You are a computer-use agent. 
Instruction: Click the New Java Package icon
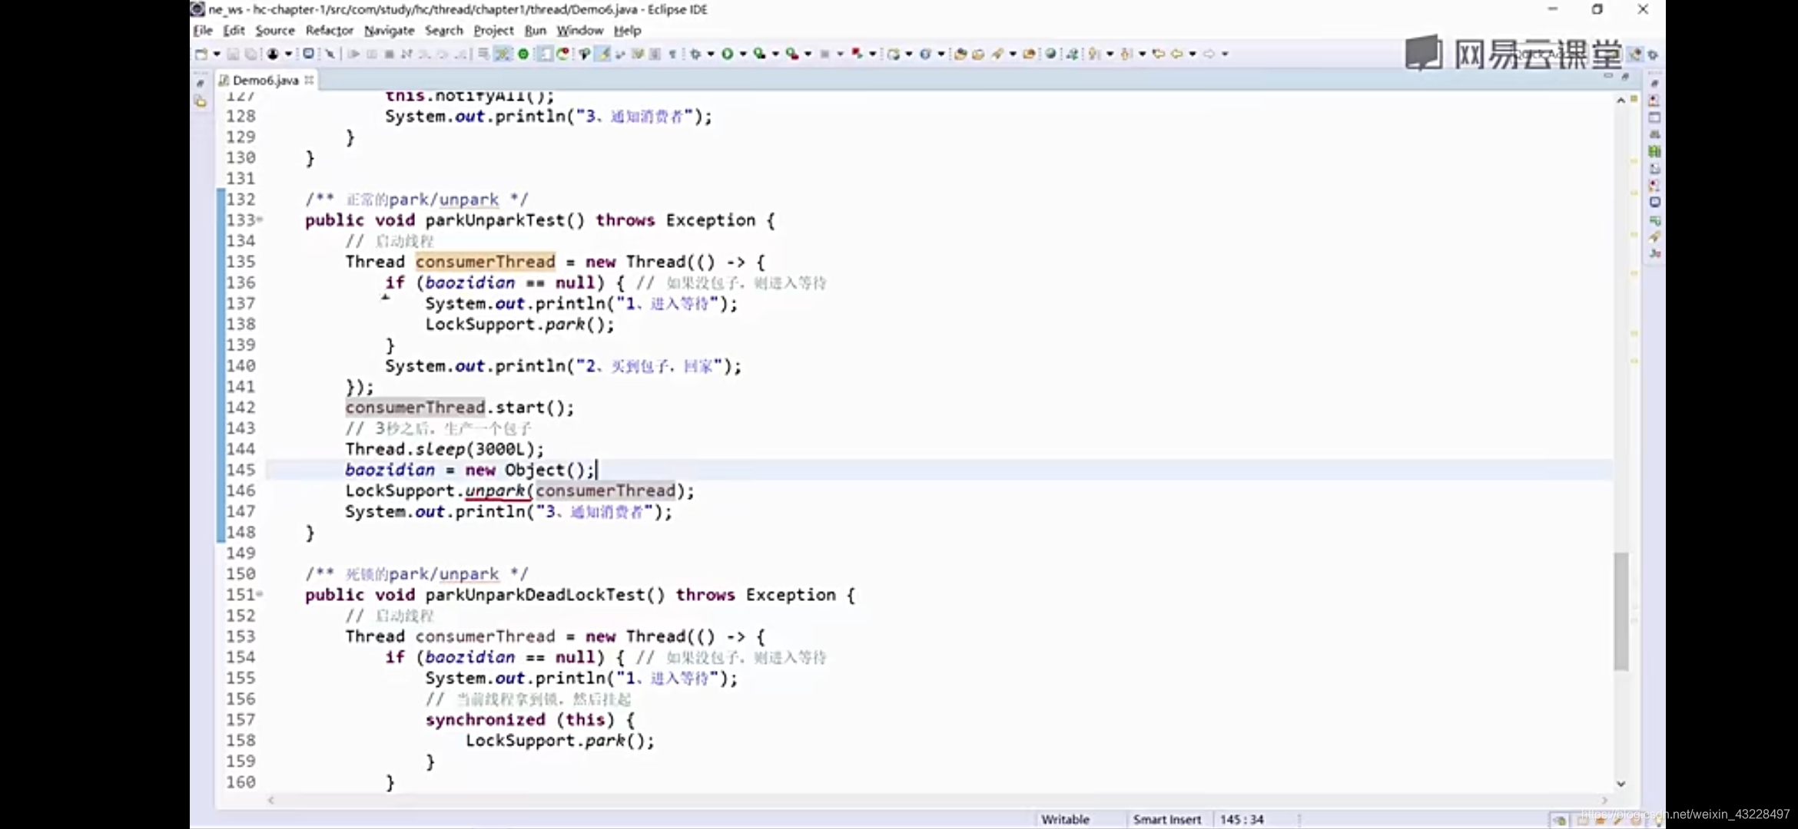click(893, 54)
